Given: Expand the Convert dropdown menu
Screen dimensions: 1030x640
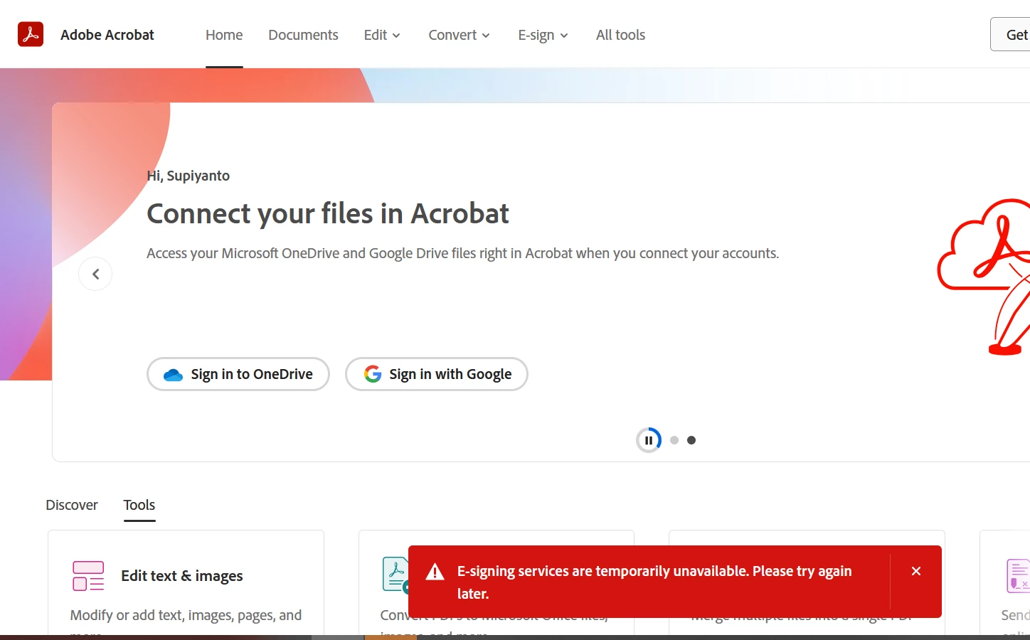Looking at the screenshot, I should coord(459,35).
